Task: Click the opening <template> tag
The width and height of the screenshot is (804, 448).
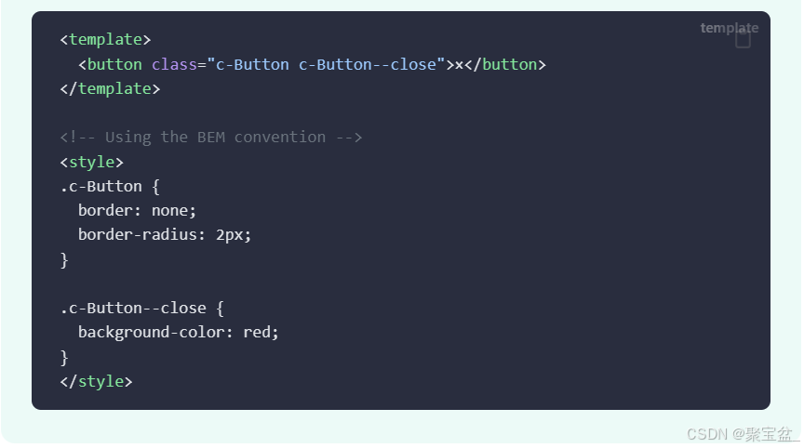Action: pos(105,40)
